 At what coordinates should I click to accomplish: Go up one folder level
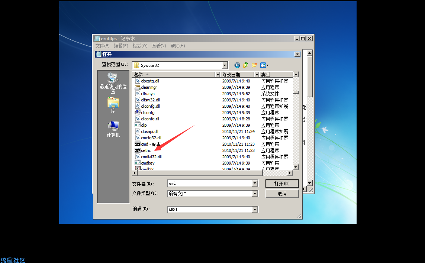[x=245, y=65]
